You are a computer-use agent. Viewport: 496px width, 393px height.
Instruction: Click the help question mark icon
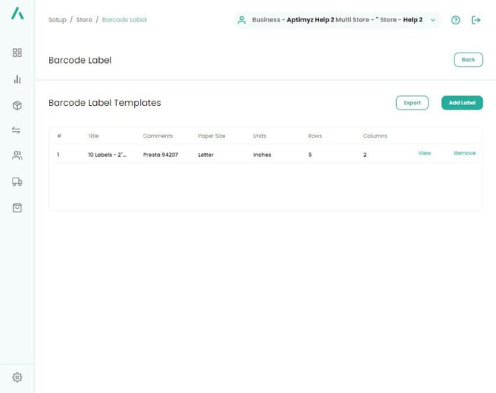tap(455, 20)
